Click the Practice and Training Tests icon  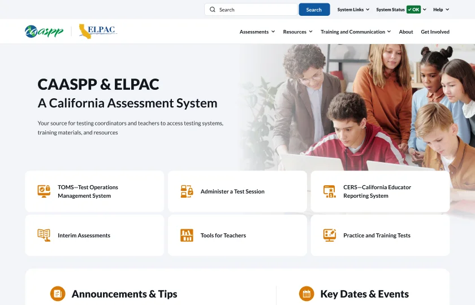(x=330, y=235)
